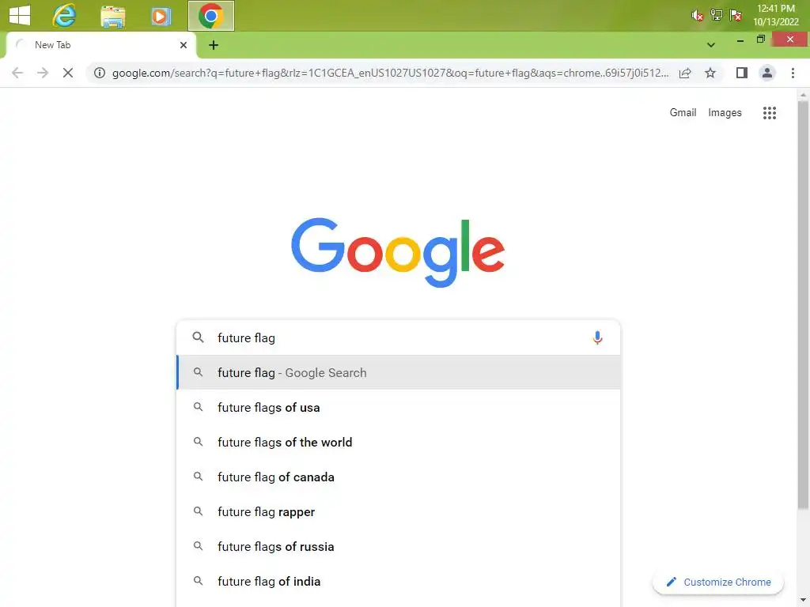The width and height of the screenshot is (810, 607).
Task: Choose suggestion future flag rapper
Action: [x=399, y=511]
